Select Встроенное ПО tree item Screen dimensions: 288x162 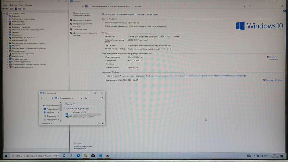coord(18,24)
